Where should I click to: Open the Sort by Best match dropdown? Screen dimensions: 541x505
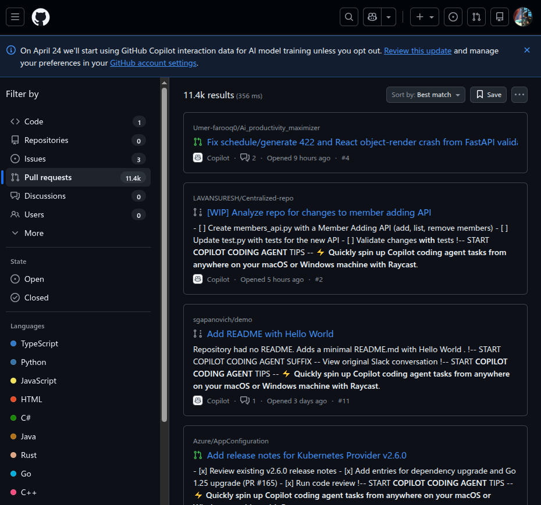pos(425,95)
